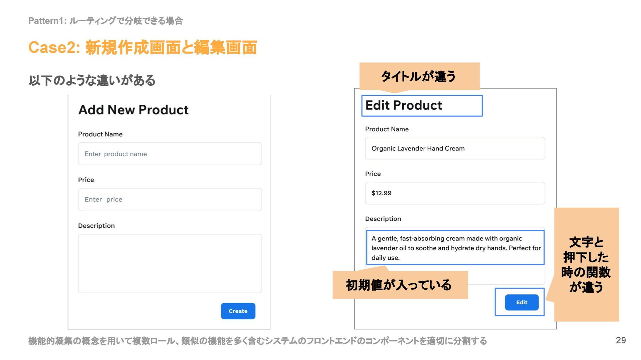Click the empty Description box in Add form

[170, 263]
